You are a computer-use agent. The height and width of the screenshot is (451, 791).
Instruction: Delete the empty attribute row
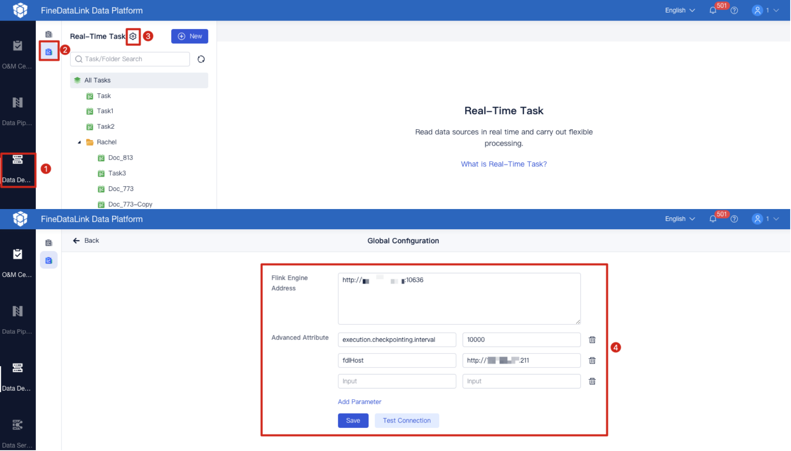[x=592, y=381]
